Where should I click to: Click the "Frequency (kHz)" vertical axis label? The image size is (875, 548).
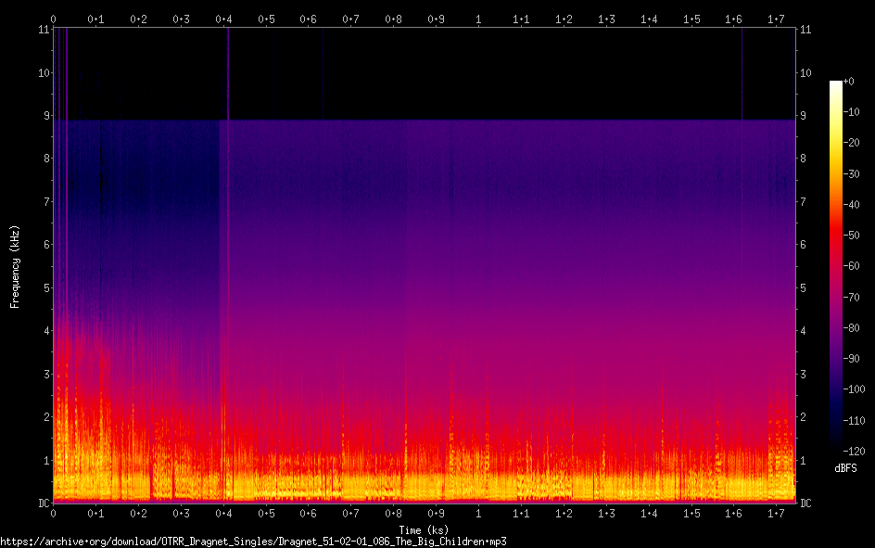(15, 266)
